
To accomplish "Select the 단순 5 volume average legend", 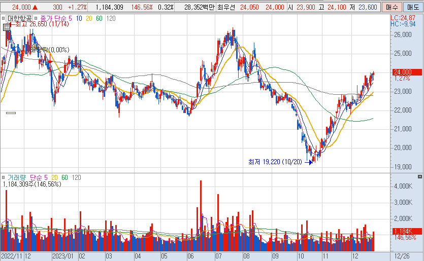I will (39, 177).
